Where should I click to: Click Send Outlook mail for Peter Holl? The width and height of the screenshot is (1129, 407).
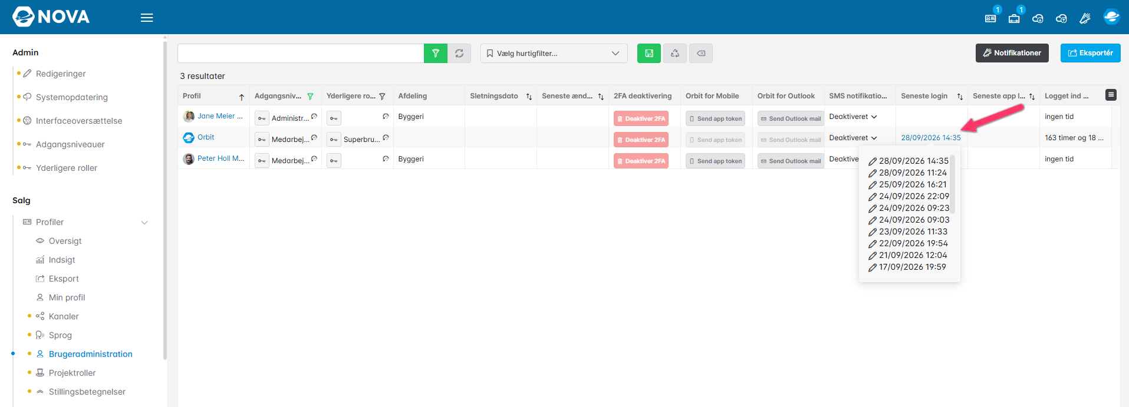(x=791, y=161)
